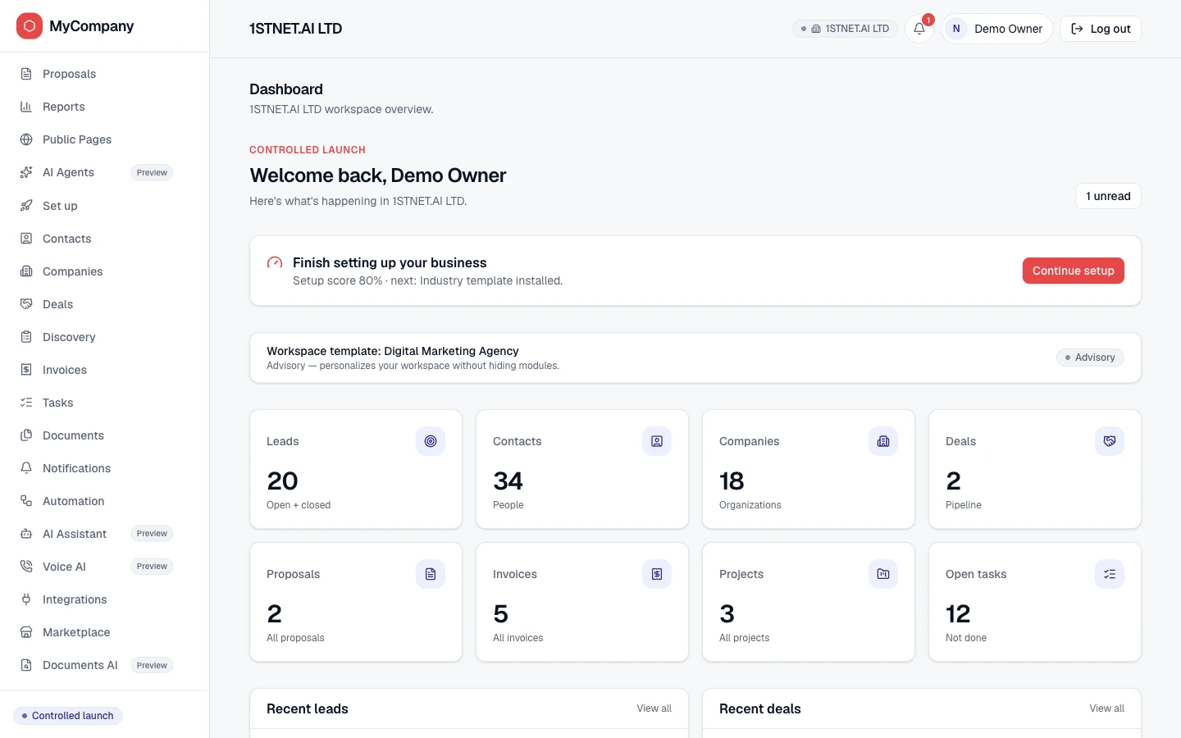Click the Set up rocket icon
This screenshot has width=1181, height=738.
click(26, 206)
